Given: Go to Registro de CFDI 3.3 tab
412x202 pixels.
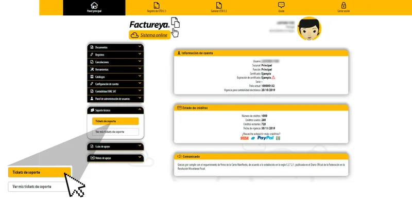Looking at the screenshot, I should 157,8.
